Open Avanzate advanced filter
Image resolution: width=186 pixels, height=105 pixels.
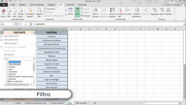point(85,16)
